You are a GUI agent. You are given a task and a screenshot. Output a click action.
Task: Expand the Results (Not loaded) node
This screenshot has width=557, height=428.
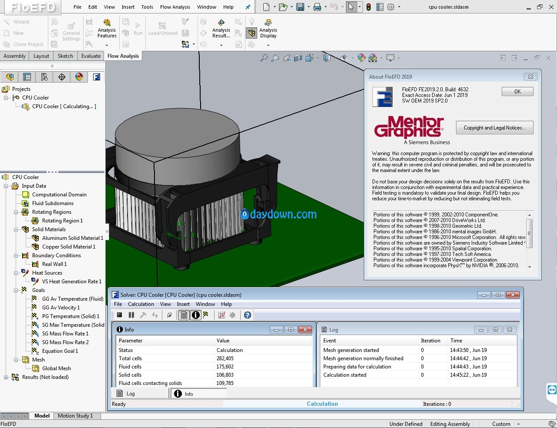click(x=6, y=377)
